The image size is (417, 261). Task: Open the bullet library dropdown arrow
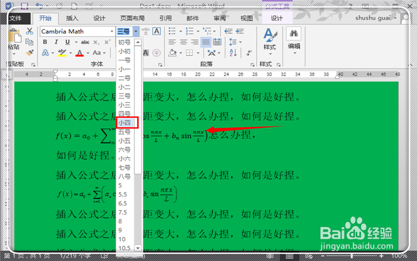[181, 32]
